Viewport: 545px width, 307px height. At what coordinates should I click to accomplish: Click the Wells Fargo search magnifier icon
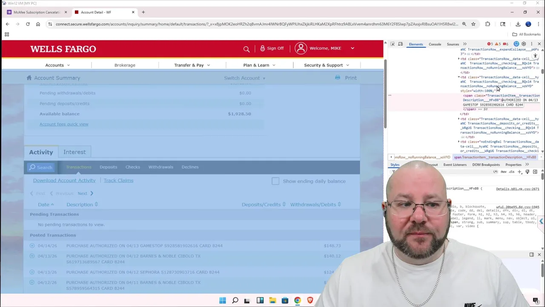246,49
